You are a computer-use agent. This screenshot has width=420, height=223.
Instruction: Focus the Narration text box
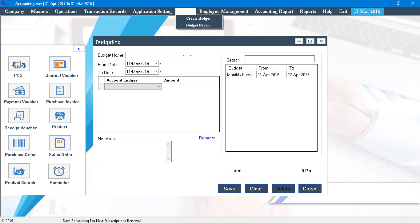(132, 151)
